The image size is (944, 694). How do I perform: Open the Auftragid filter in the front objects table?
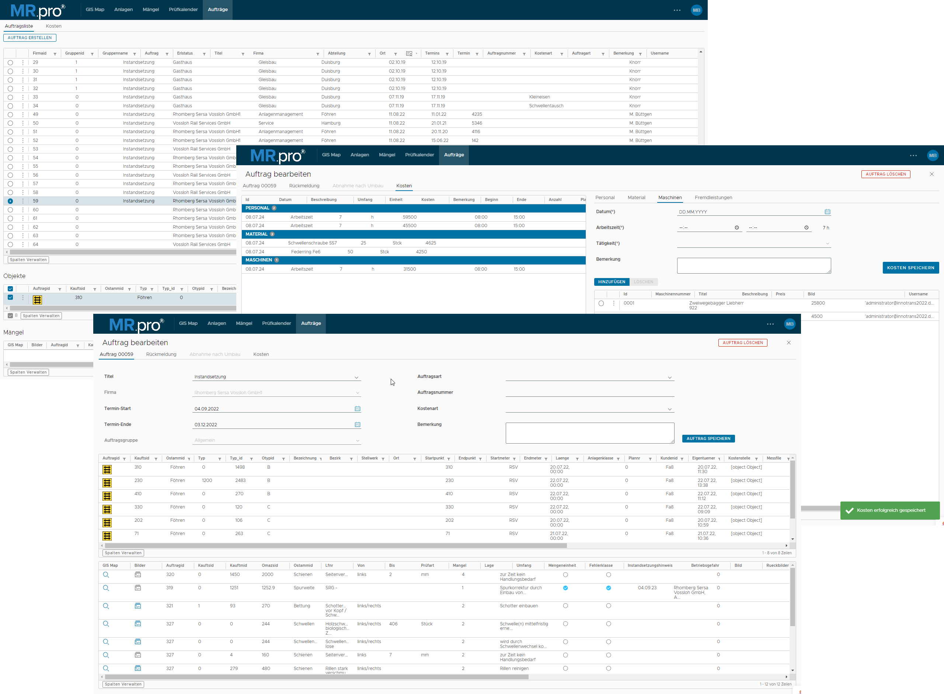[124, 459]
